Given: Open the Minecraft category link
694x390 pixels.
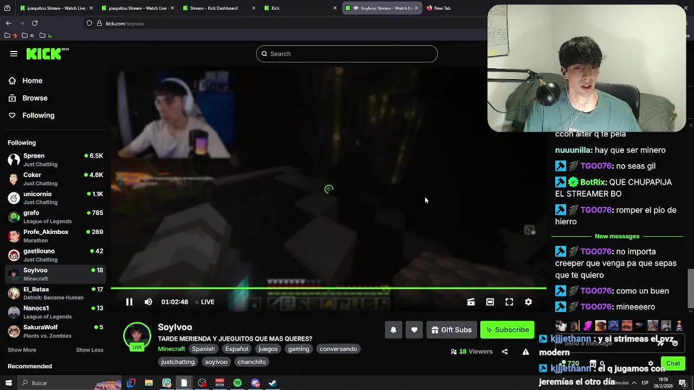Looking at the screenshot, I should pos(171,349).
